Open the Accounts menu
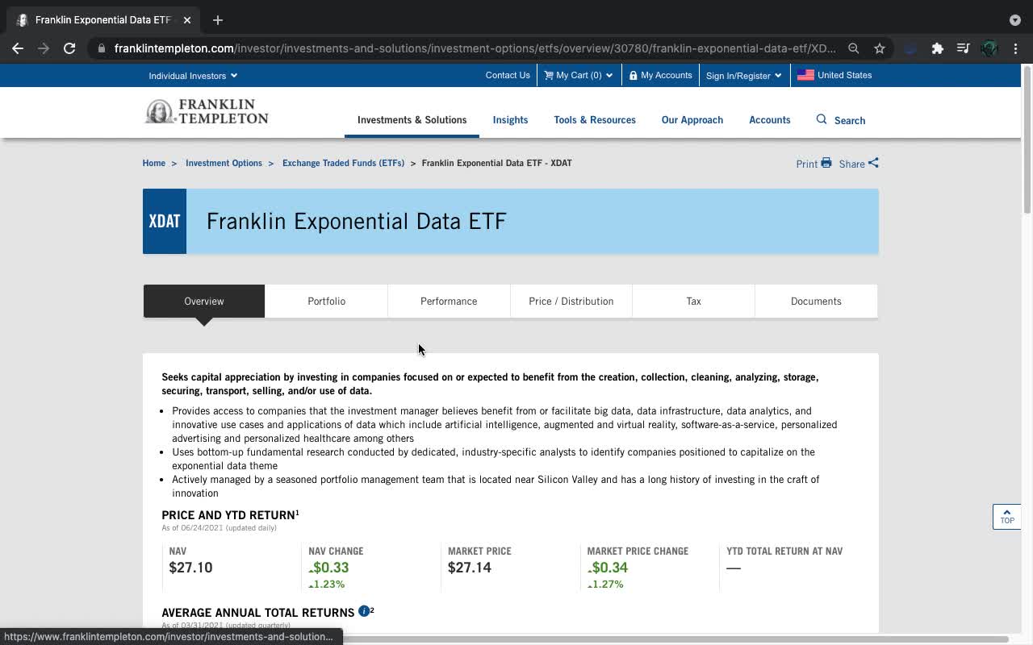Viewport: 1033px width, 645px height. [x=770, y=120]
